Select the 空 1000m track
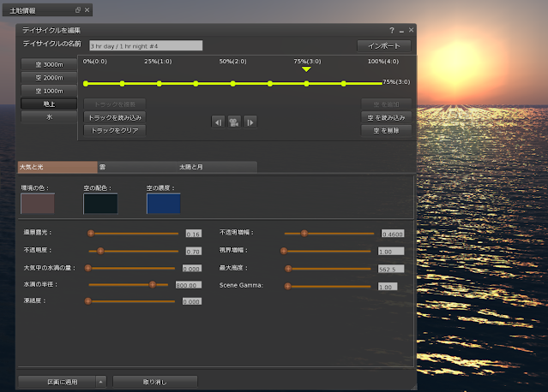 click(x=49, y=91)
